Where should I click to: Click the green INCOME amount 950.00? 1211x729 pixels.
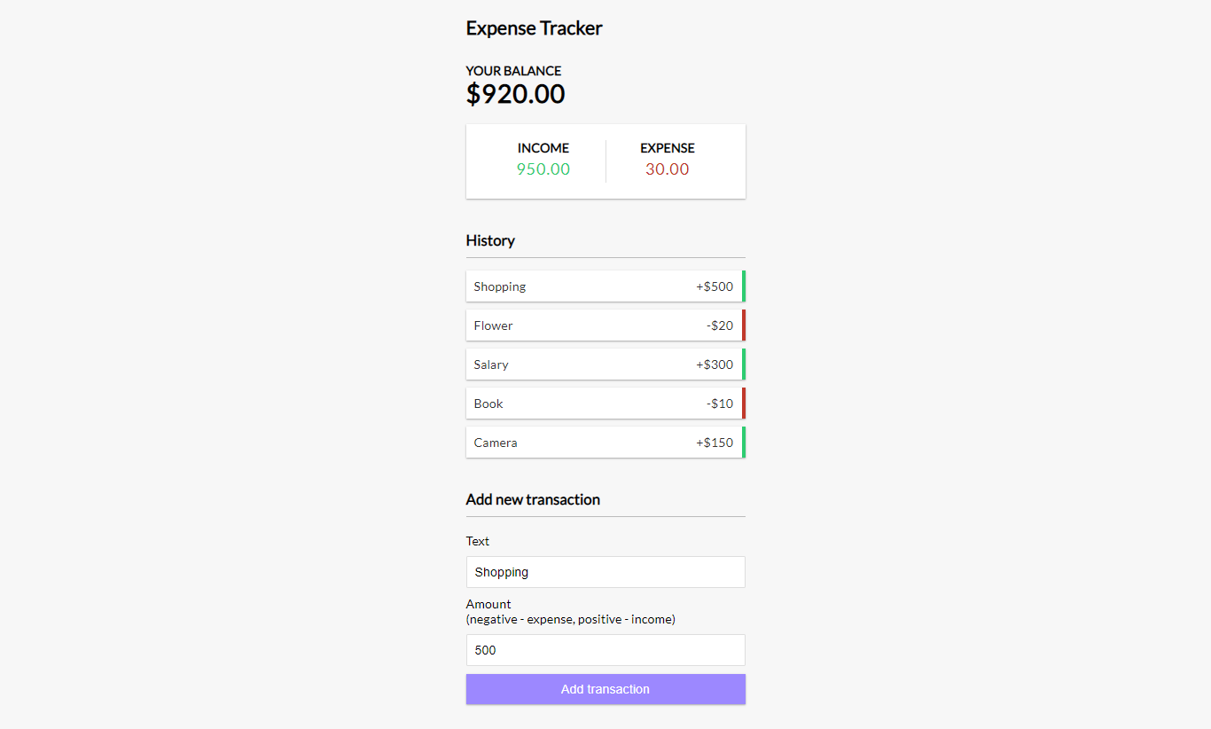click(543, 169)
